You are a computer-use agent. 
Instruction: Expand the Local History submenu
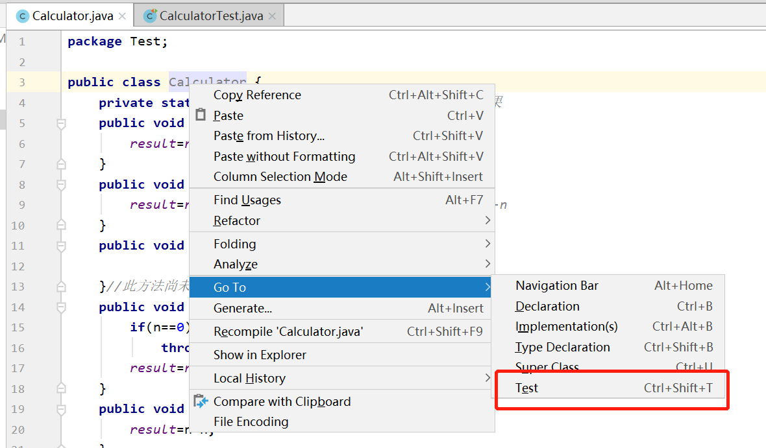point(341,378)
